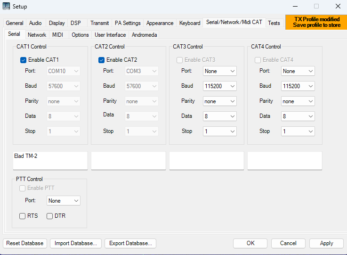Open the PTT Control Port dropdown
Viewport: 347px width, 255px height.
point(64,201)
